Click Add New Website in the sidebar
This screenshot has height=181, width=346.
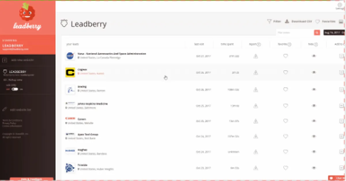[x=22, y=60]
